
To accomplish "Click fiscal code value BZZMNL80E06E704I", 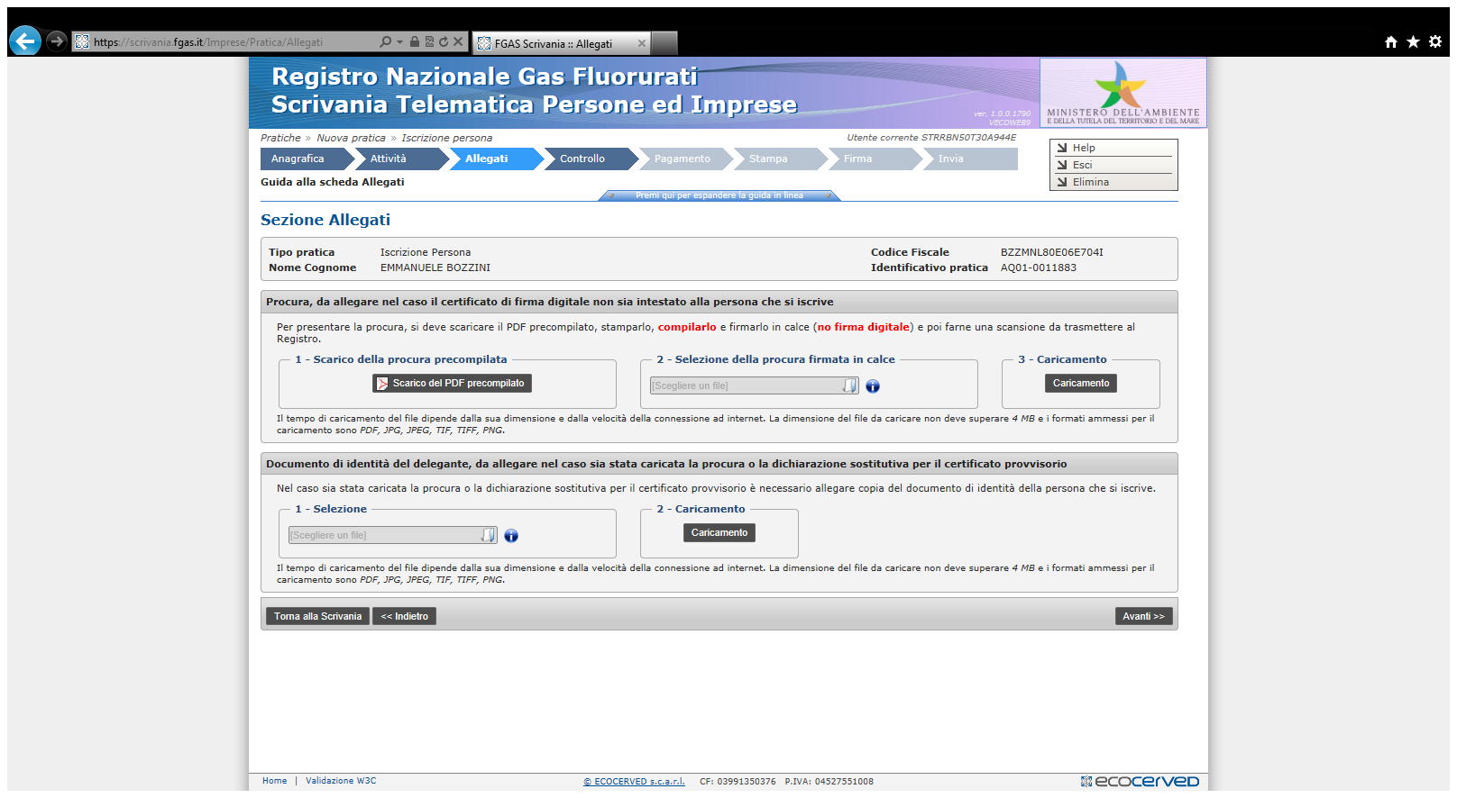I will click(x=1051, y=252).
